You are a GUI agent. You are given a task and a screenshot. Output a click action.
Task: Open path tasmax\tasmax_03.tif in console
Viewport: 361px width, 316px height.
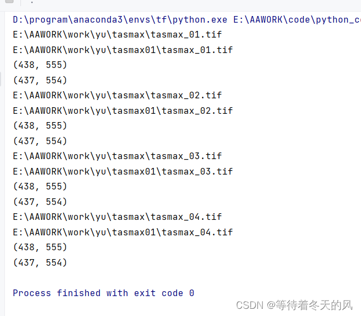coord(117,156)
